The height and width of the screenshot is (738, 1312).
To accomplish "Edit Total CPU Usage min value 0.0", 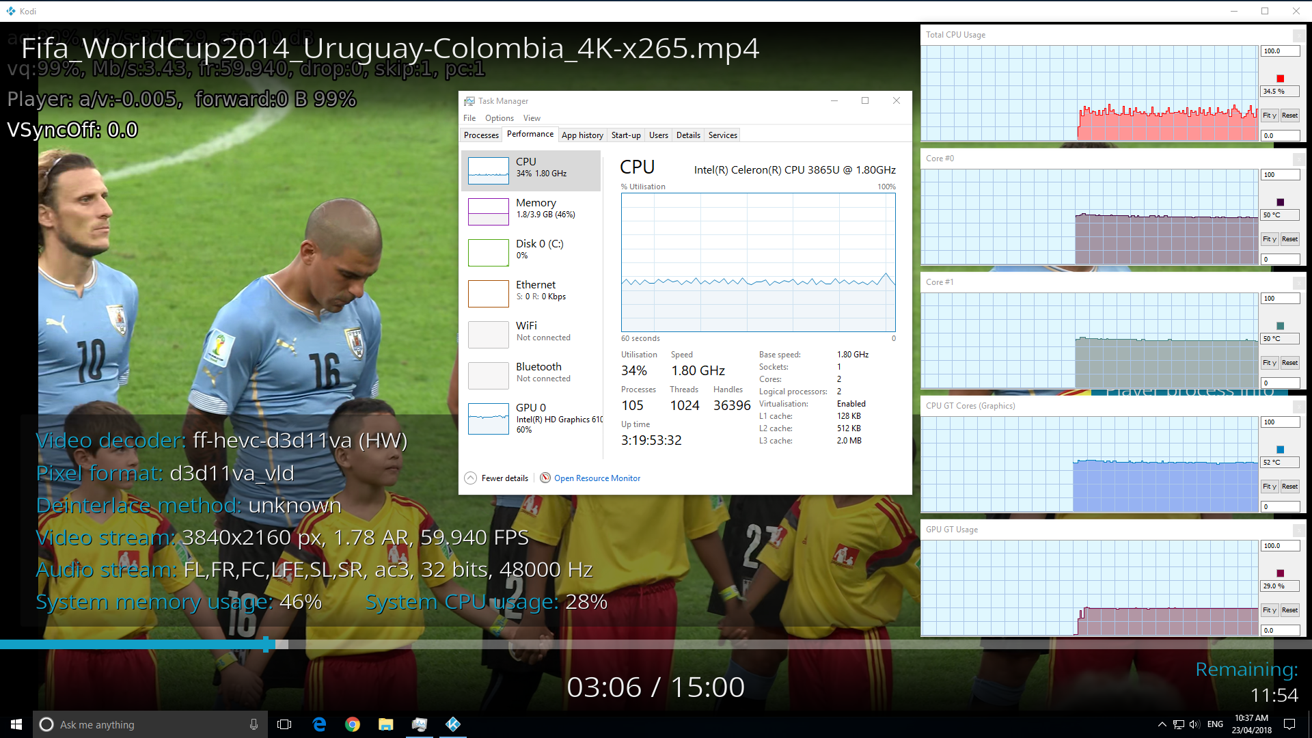I will [x=1280, y=135].
